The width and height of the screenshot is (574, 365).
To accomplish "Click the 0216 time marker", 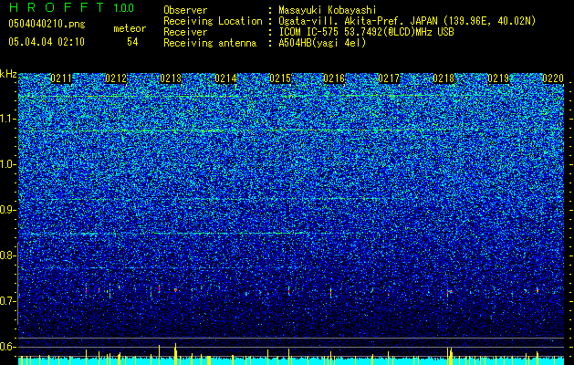I will 334,78.
